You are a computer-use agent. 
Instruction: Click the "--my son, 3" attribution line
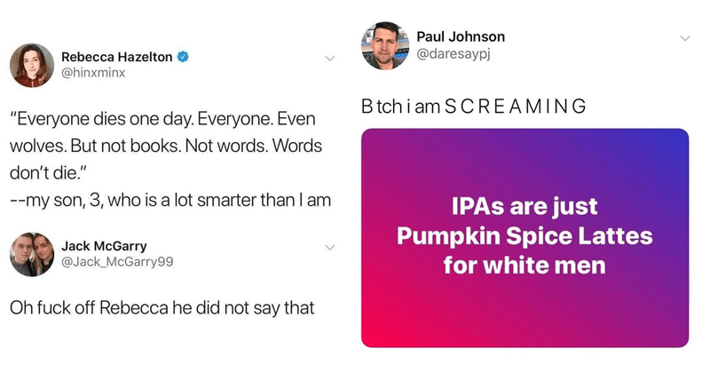(170, 200)
